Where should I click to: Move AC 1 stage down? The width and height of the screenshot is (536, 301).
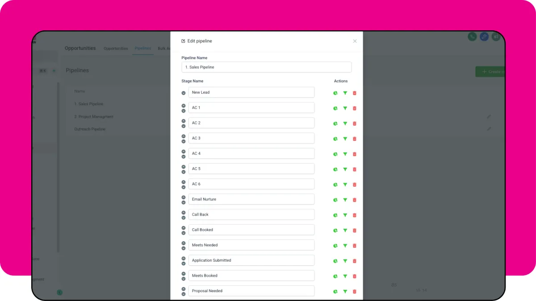[x=184, y=111]
